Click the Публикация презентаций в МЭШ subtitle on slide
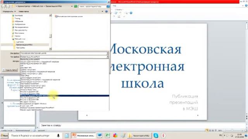This screenshot has height=139, width=248. [x=184, y=102]
